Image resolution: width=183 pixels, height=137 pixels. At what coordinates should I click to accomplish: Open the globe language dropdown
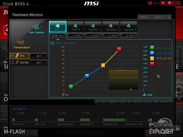click(x=170, y=3)
